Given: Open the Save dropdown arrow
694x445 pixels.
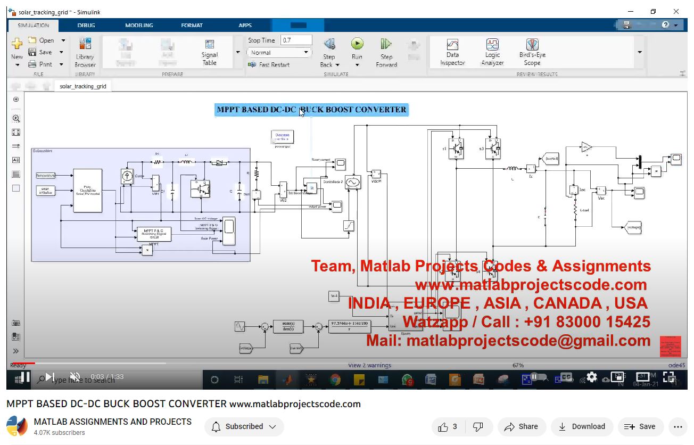Looking at the screenshot, I should (x=61, y=52).
